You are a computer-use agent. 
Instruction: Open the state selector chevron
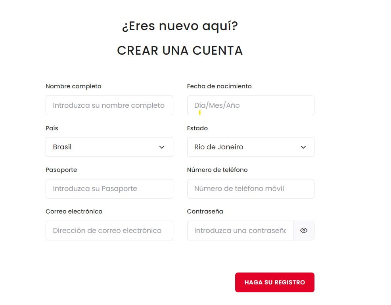303,147
